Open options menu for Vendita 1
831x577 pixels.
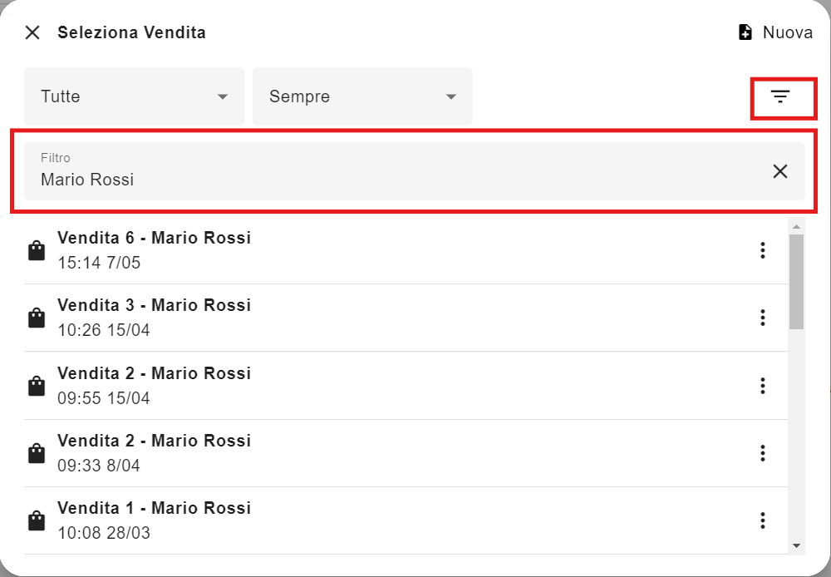point(763,520)
